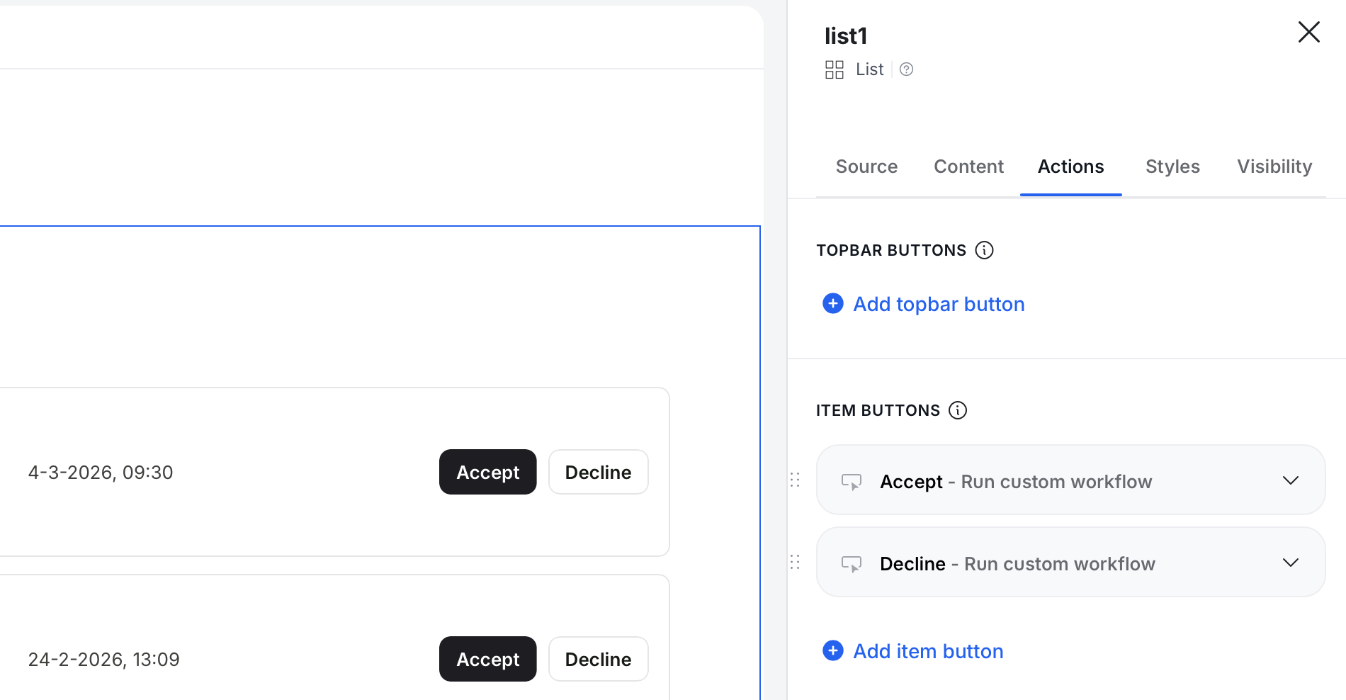This screenshot has width=1346, height=700.
Task: Click the help icon next to List
Action: coord(906,69)
